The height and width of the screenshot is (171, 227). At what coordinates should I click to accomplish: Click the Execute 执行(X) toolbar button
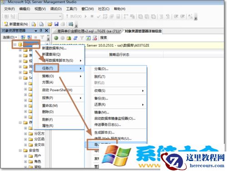pyautogui.click(x=74, y=16)
